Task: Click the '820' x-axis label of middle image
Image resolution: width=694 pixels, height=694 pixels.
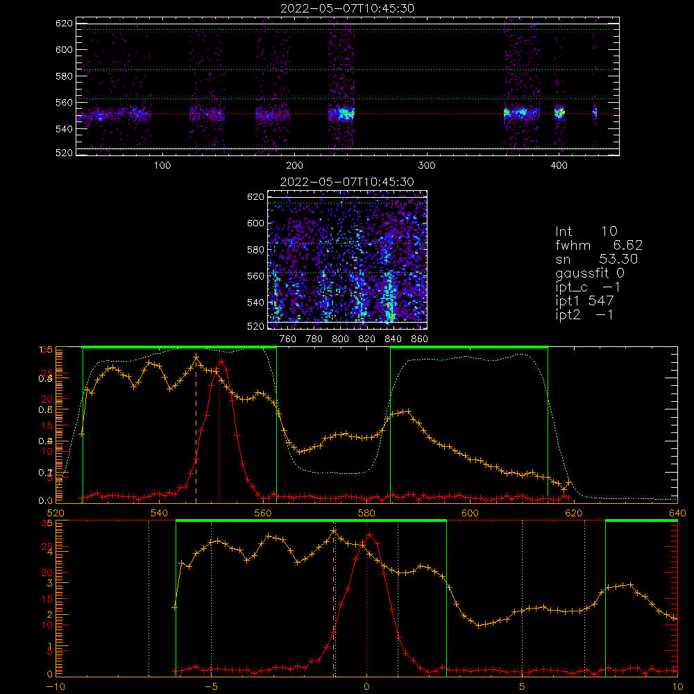Action: click(367, 339)
